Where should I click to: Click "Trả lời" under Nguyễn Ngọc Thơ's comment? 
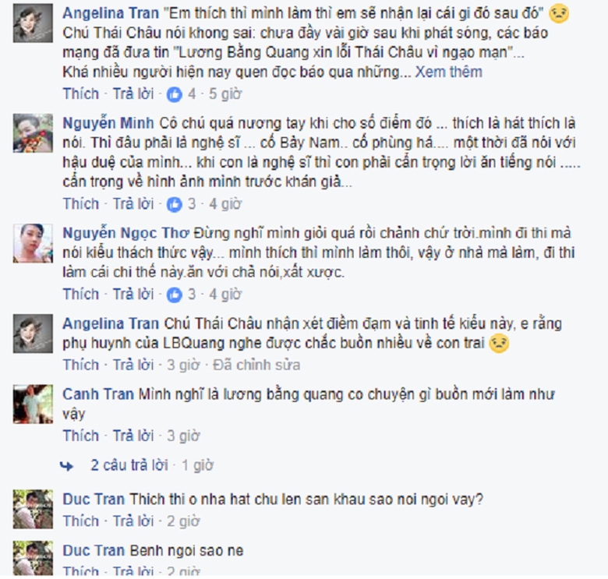tap(133, 294)
